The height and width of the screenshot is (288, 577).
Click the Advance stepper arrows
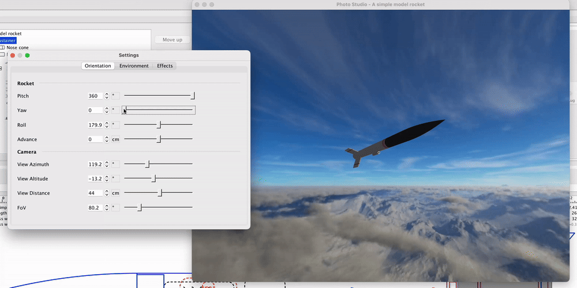107,139
